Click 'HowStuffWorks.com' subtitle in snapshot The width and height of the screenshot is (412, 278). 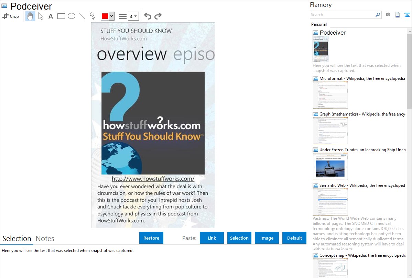click(123, 38)
